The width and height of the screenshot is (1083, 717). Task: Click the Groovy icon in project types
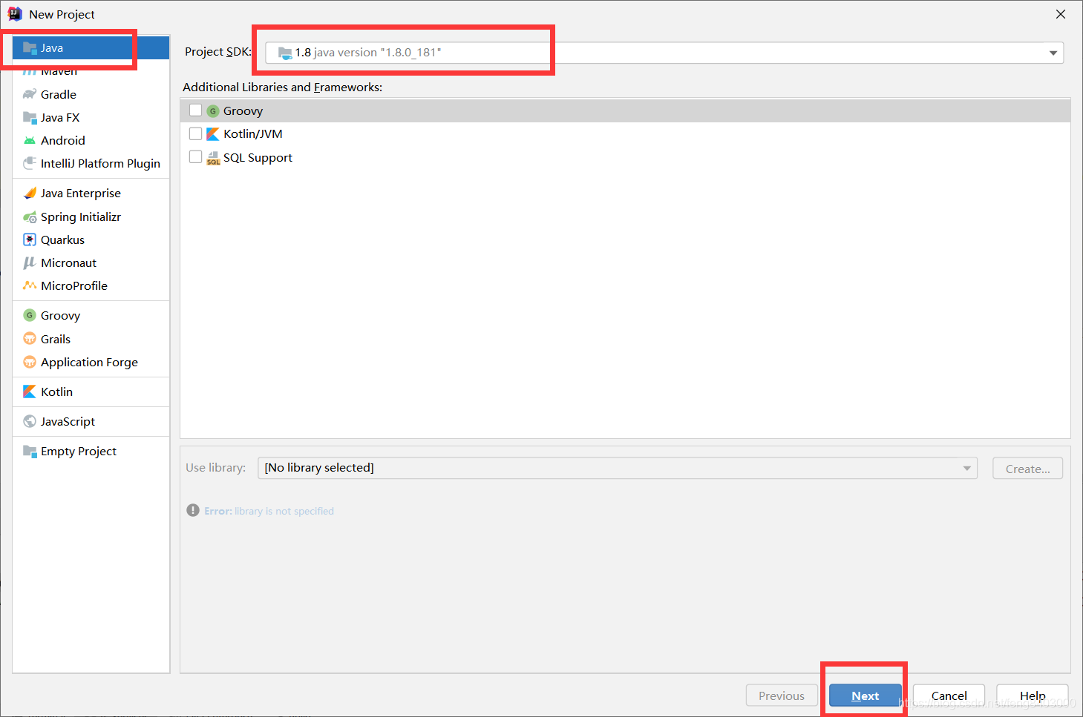(x=30, y=315)
